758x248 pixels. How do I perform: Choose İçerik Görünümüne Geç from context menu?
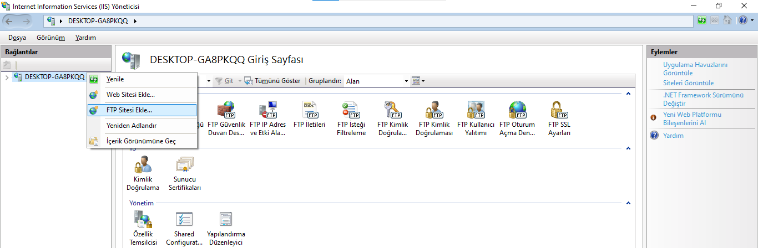(142, 141)
